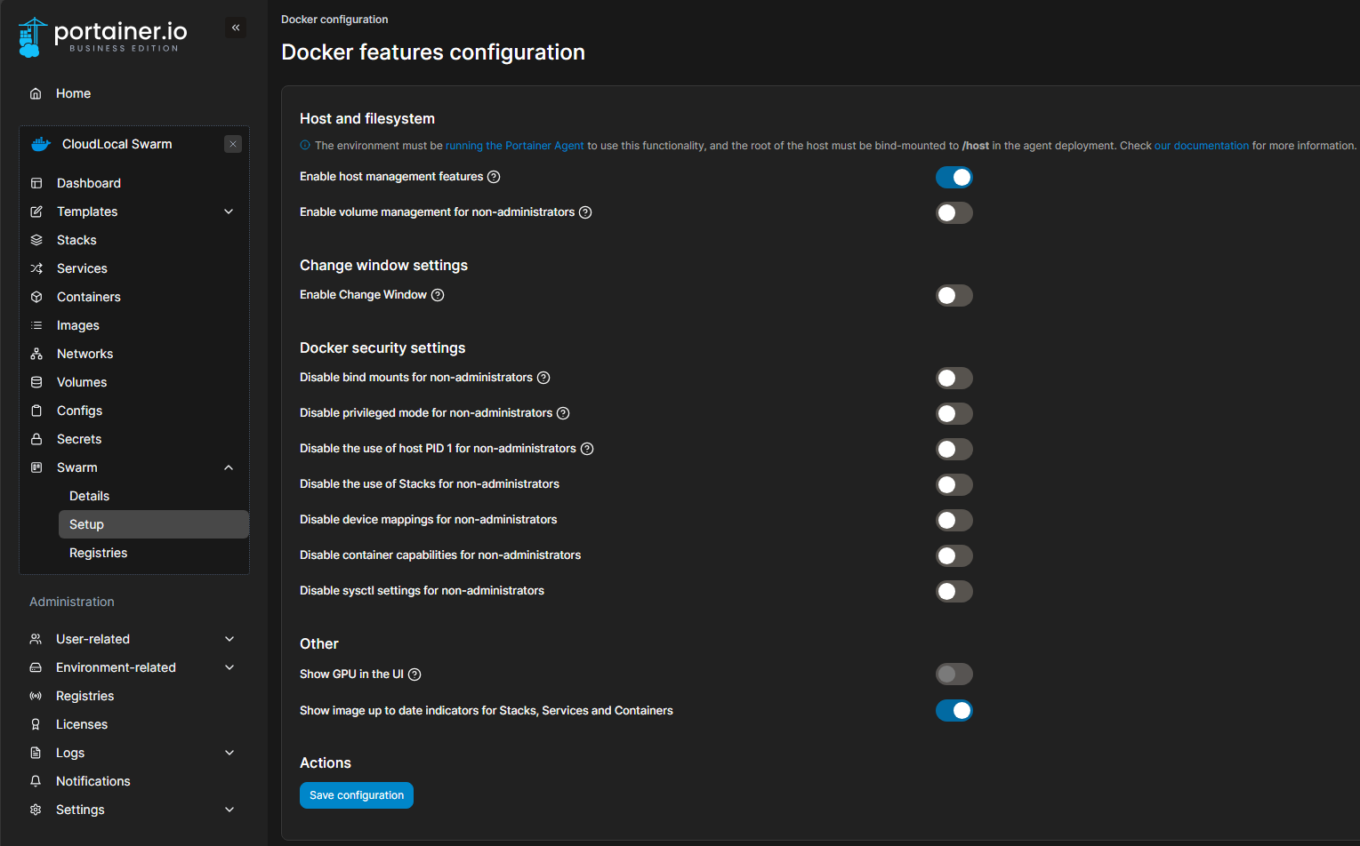
Task: Go to Swarm Details in sidebar
Action: pyautogui.click(x=89, y=496)
